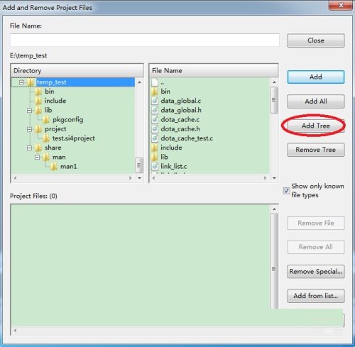Viewport: 355px width, 347px height.
Task: Click in the File Name input field
Action: click(145, 40)
